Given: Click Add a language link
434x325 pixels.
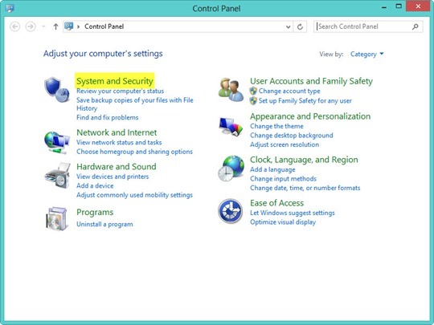Looking at the screenshot, I should [x=272, y=169].
